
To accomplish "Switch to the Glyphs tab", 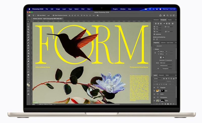I will [170, 20].
